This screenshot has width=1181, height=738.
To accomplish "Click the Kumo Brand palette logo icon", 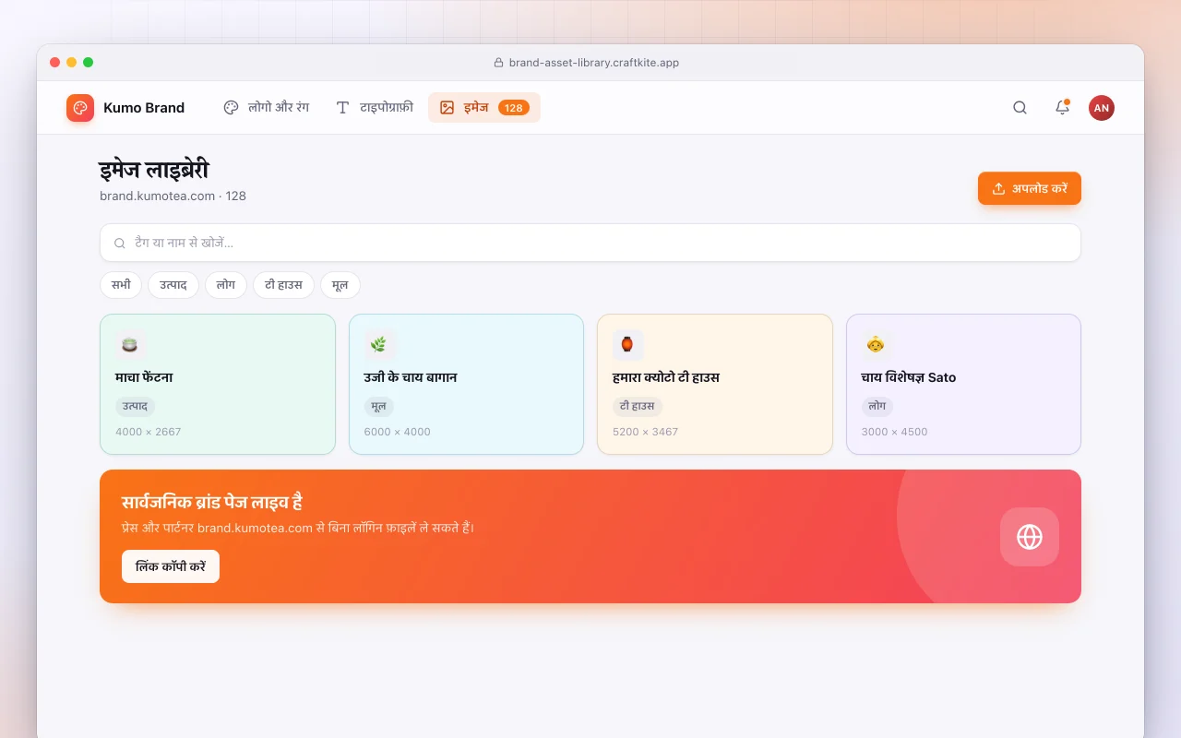I will pos(80,108).
